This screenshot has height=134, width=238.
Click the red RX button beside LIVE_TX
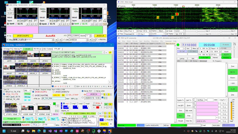pos(63,95)
